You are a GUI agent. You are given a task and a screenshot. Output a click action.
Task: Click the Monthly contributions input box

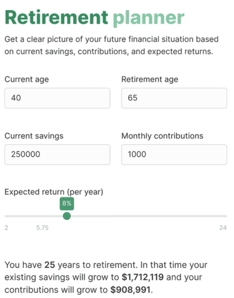click(x=174, y=154)
